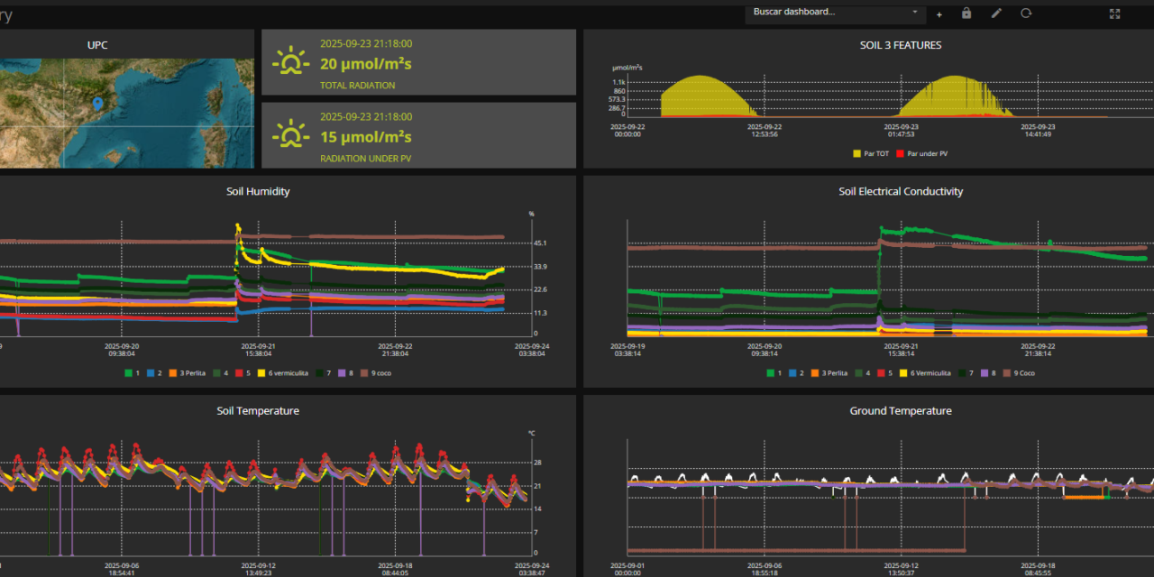Click the blue location pin on map
1154x577 pixels.
[97, 105]
